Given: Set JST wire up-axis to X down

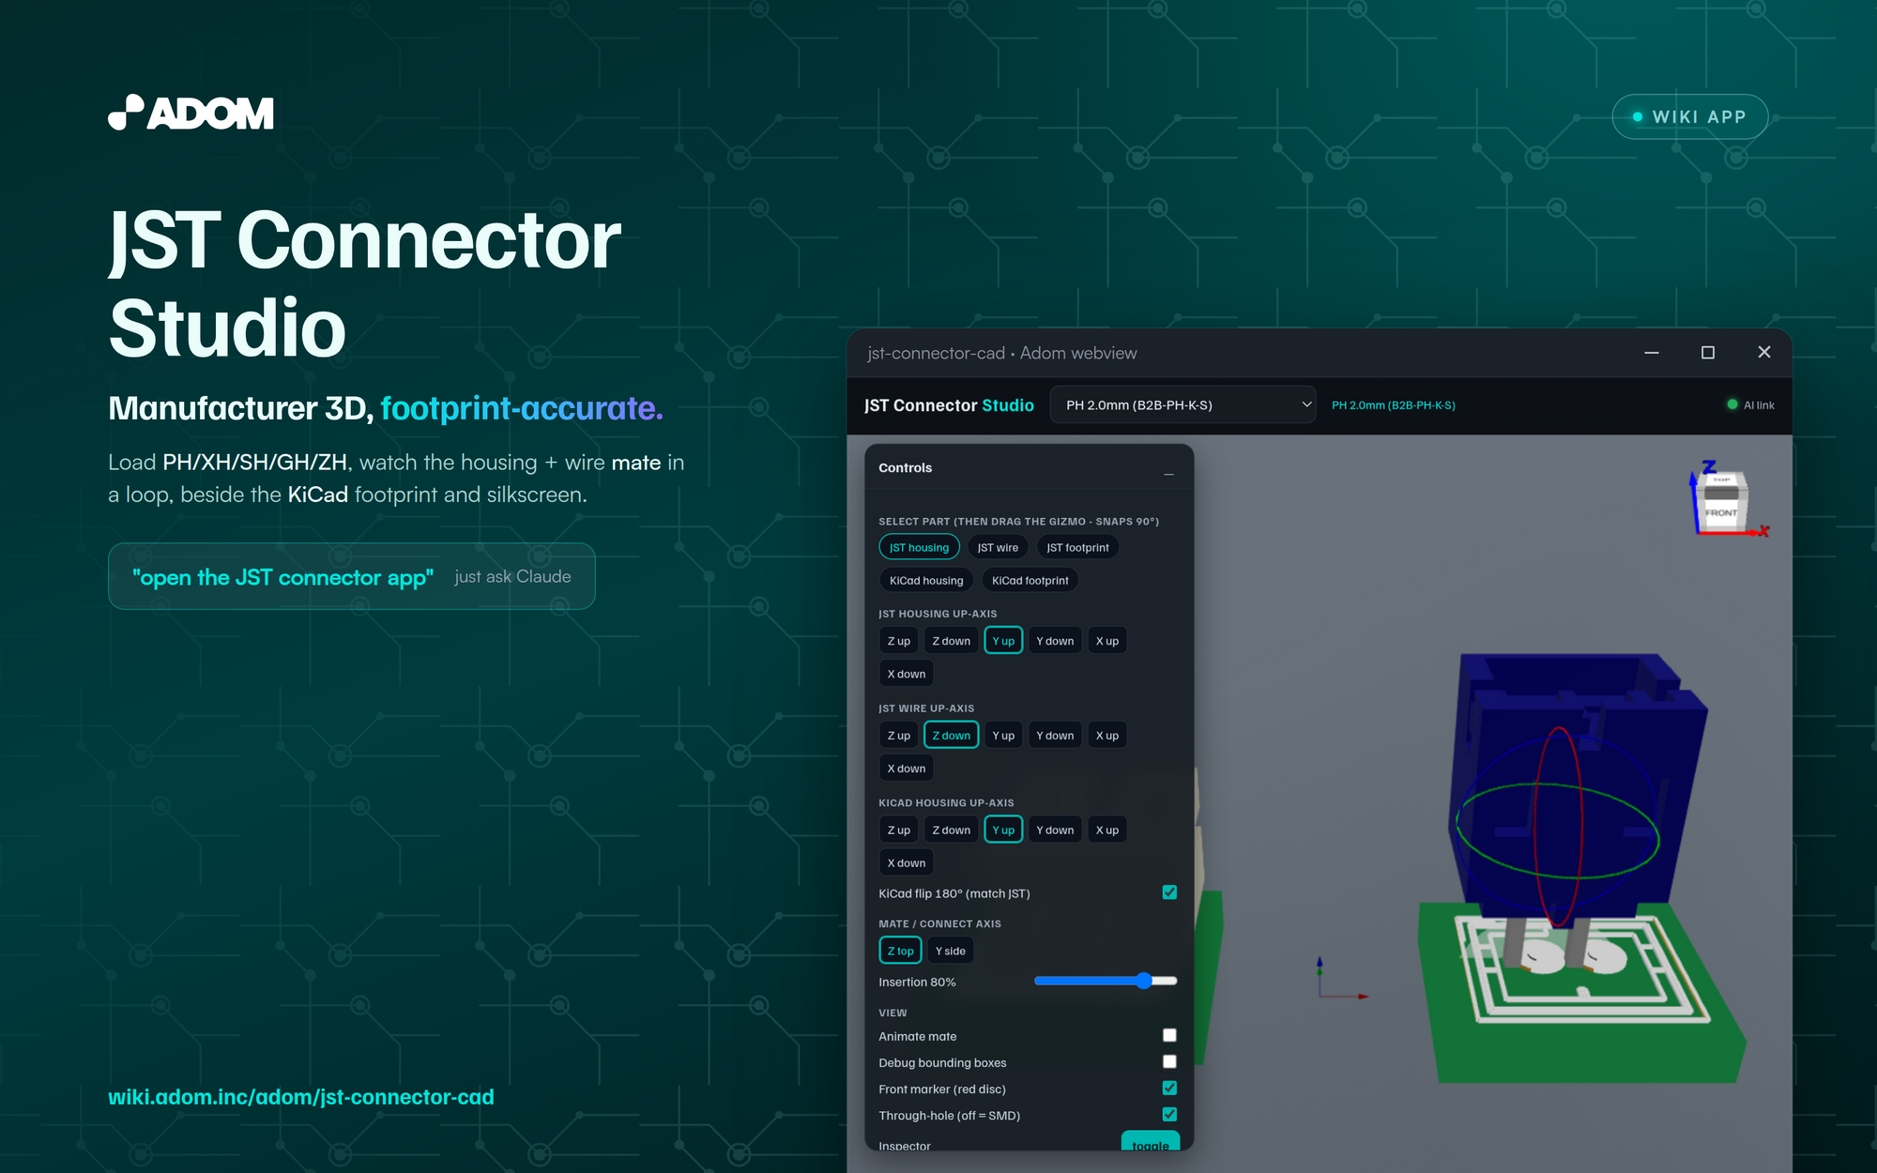Looking at the screenshot, I should (906, 768).
